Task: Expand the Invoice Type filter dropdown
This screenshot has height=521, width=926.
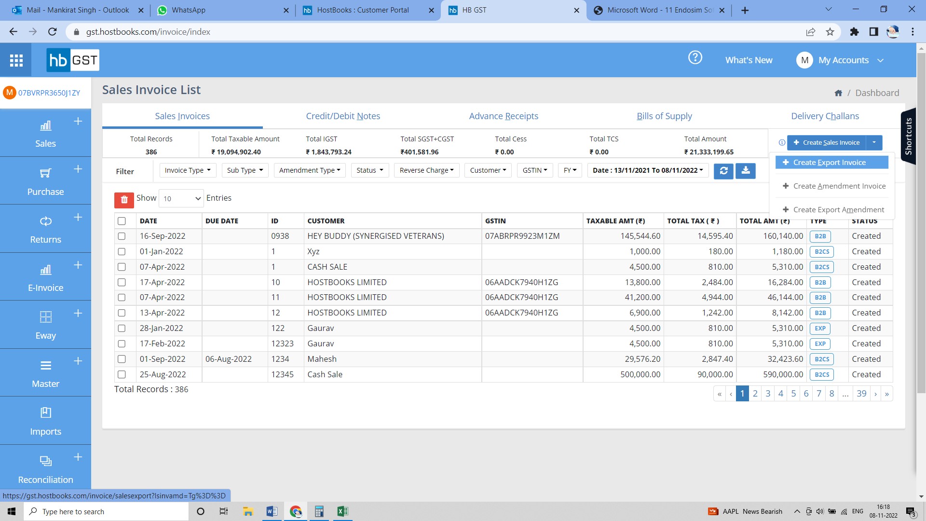Action: pos(187,170)
